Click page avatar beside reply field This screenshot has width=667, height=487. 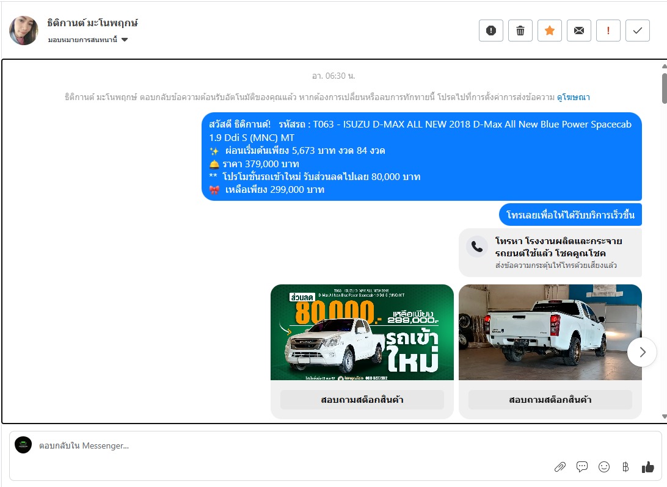[23, 445]
